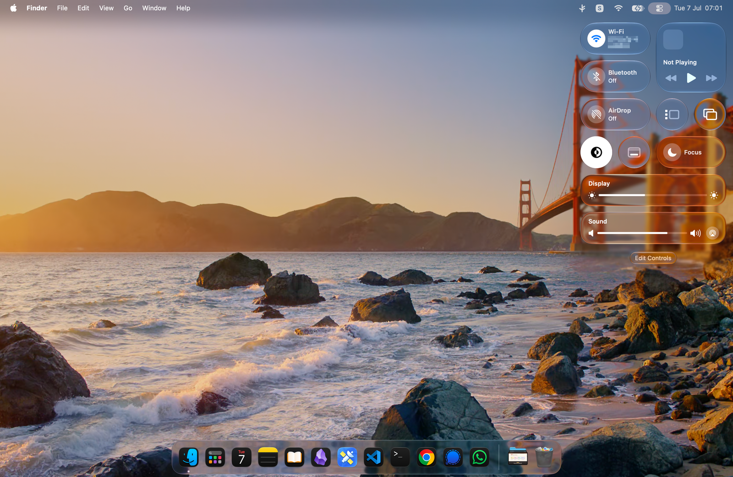
Task: Expand the Bluetooth label for device options
Action: point(622,72)
